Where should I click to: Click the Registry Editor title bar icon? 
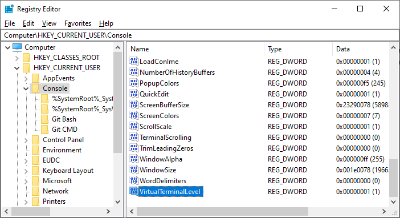tap(9, 9)
